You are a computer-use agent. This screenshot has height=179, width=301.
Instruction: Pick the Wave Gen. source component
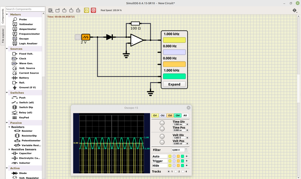26,63
